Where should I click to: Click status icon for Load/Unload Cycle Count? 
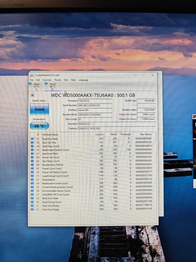tap(33, 176)
